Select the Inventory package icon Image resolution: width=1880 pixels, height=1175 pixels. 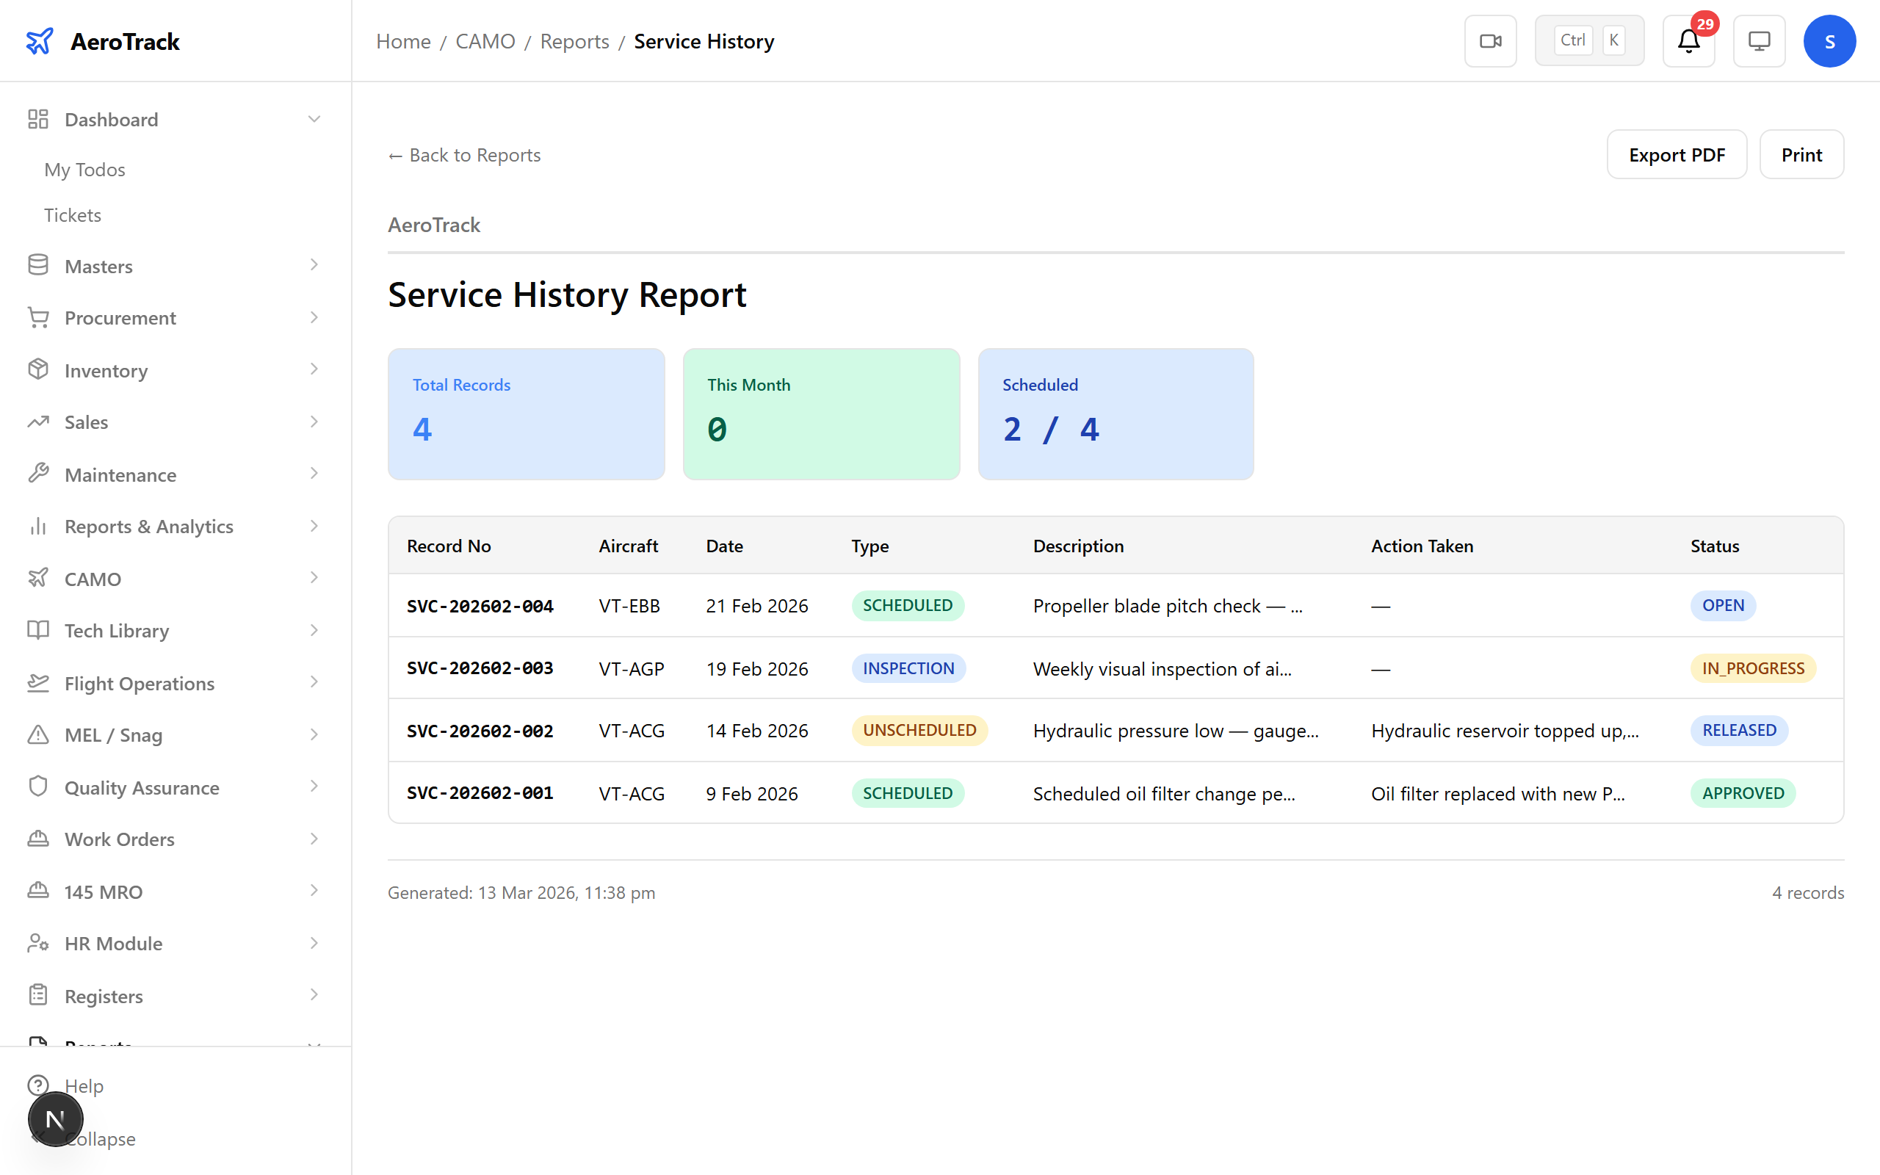coord(38,370)
